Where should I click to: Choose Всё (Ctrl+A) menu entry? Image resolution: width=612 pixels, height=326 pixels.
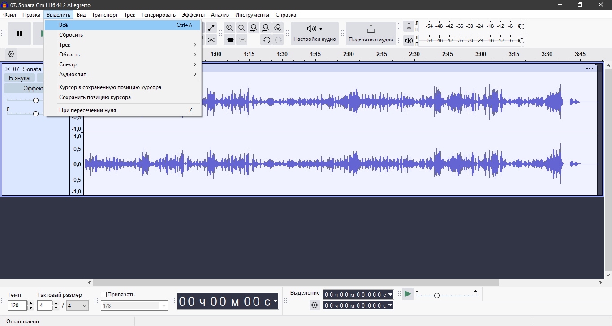pos(123,25)
